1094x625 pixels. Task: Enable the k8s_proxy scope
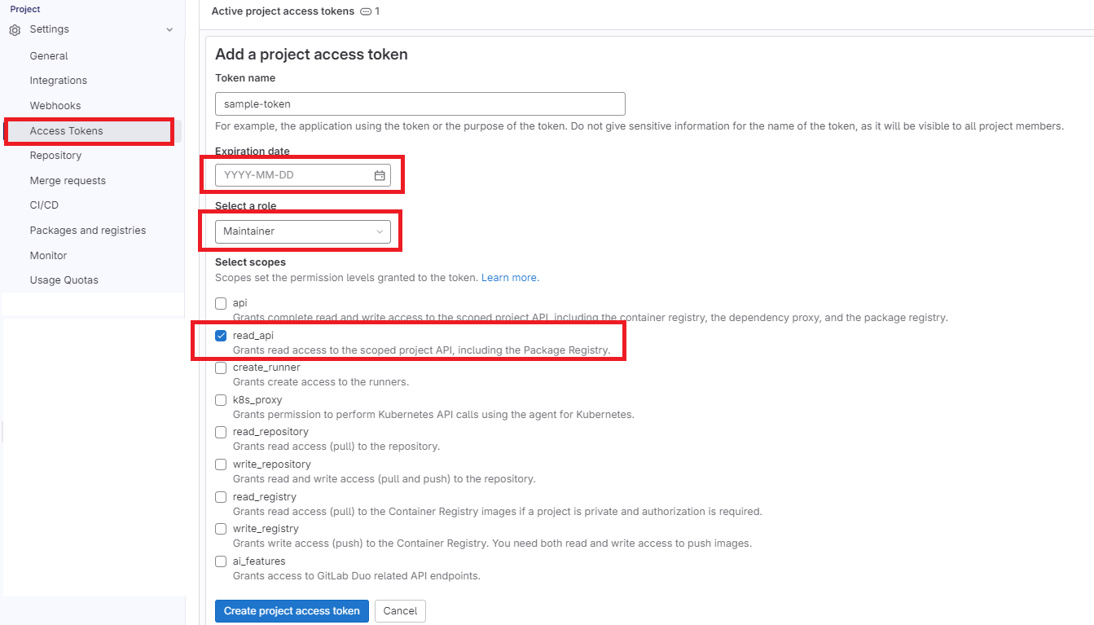(x=221, y=400)
